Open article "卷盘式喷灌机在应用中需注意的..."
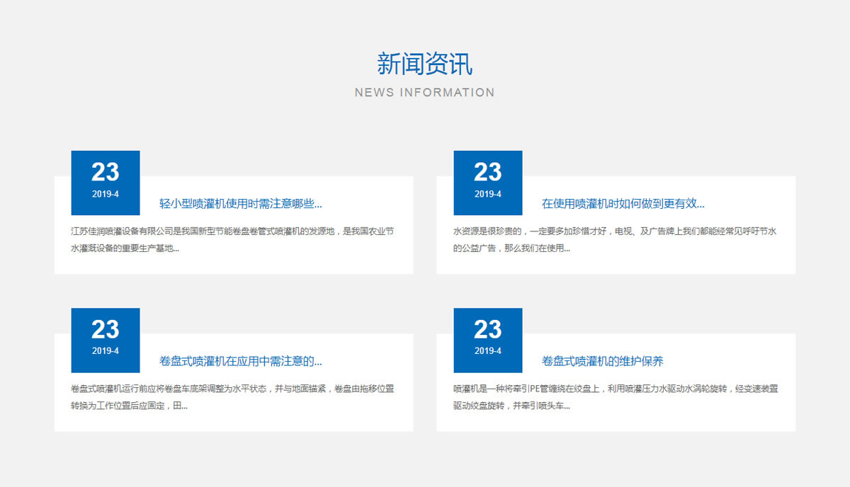Image resolution: width=850 pixels, height=487 pixels. (240, 361)
